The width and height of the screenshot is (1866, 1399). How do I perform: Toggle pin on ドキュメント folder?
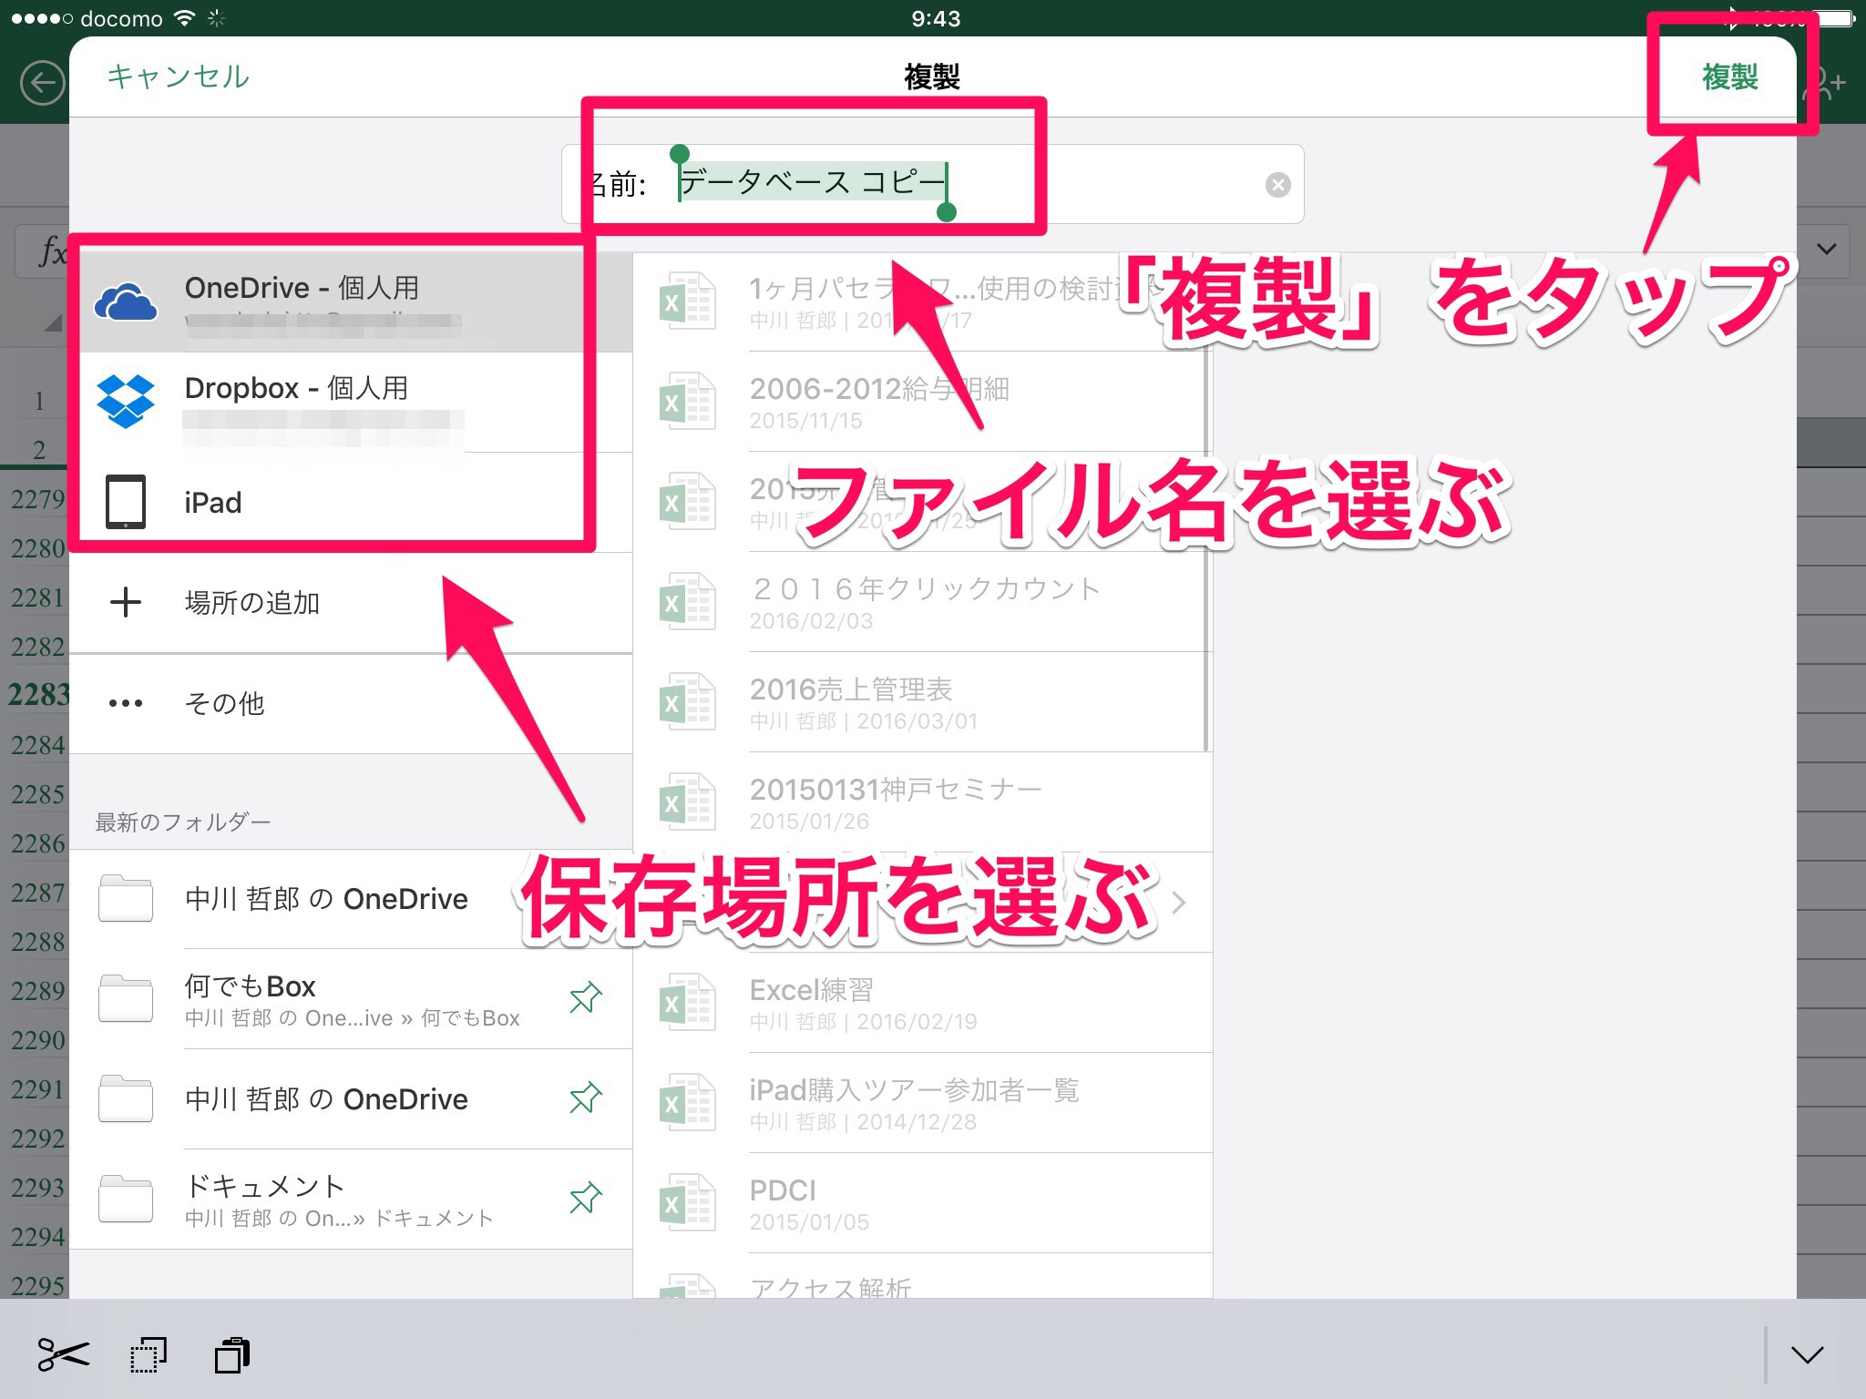click(x=585, y=1199)
